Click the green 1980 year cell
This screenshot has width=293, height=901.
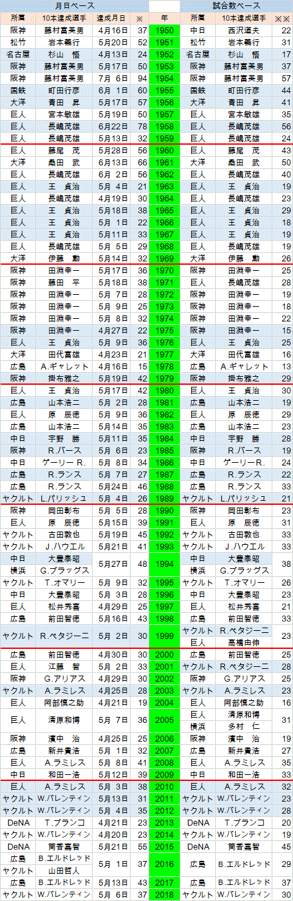[164, 391]
